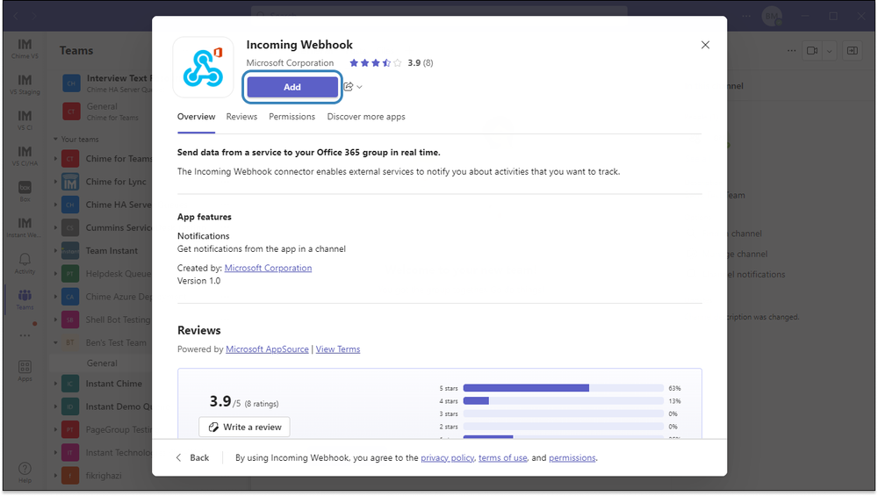This screenshot has height=496, width=878.
Task: Expand the Chime for Teams team
Action: [55, 159]
